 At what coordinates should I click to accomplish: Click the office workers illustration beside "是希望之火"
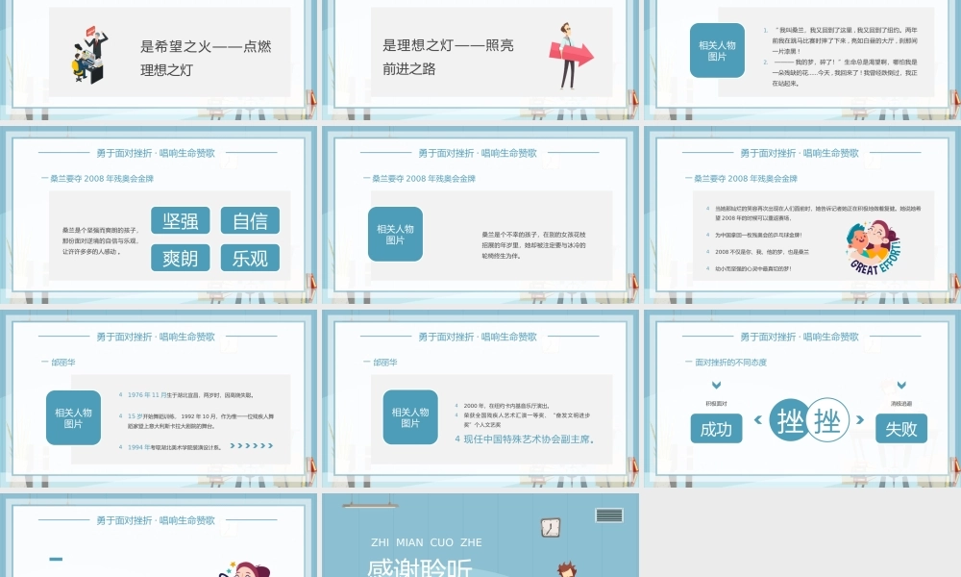pos(90,55)
